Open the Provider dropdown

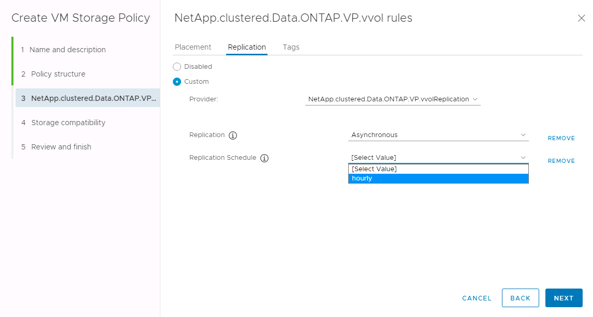coord(393,99)
